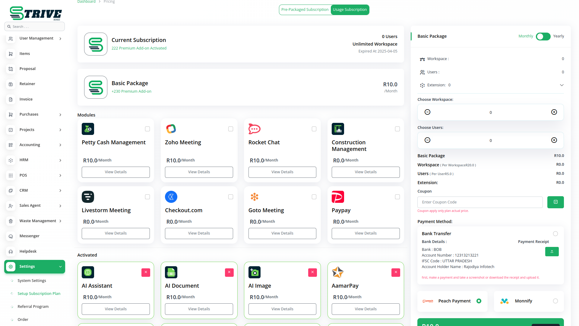Select the Bank Transfer radio option
579x326 pixels.
pos(555,234)
